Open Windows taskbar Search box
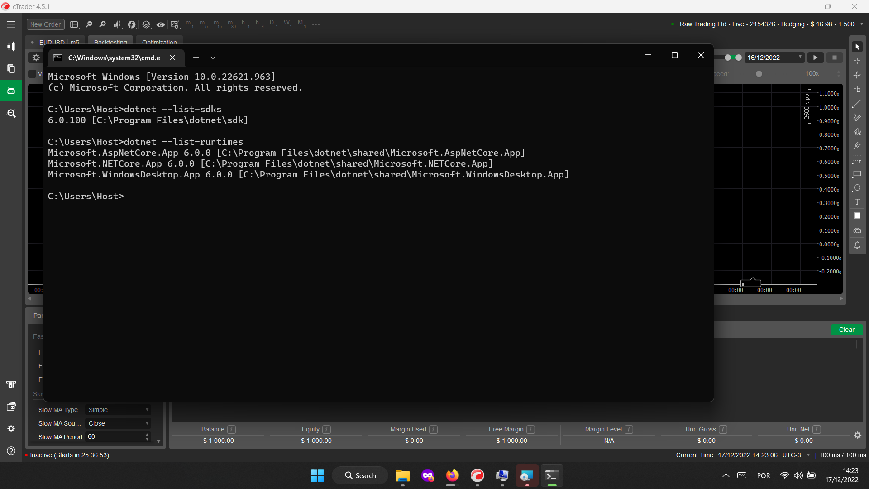 360,475
